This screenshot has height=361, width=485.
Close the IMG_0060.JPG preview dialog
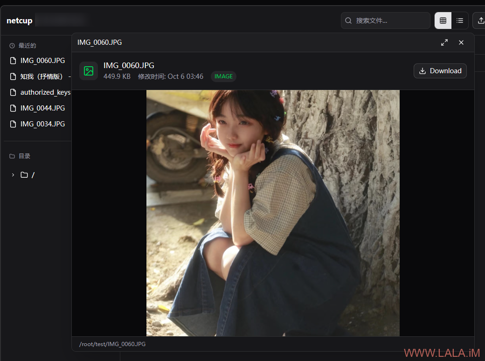[x=461, y=42]
